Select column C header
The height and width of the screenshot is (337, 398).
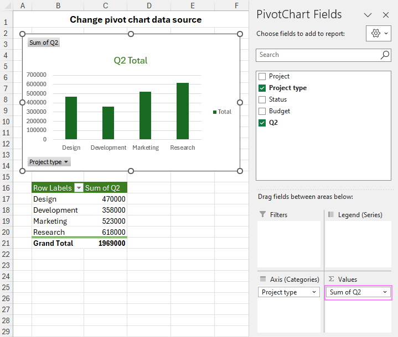point(106,6)
